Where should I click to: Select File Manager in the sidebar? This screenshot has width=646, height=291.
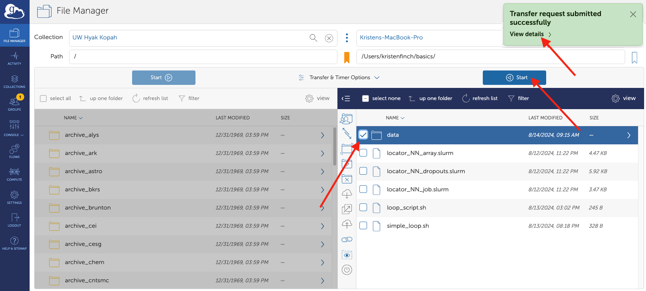14,35
